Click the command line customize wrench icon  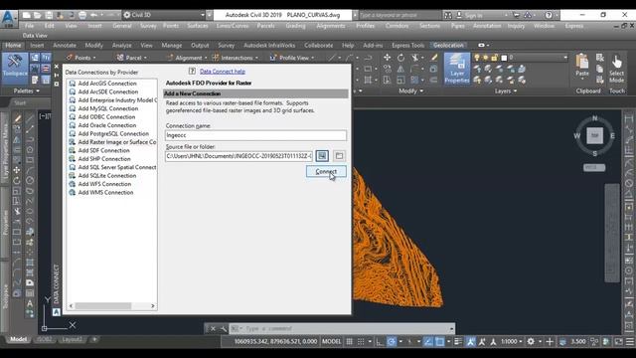tap(224, 328)
